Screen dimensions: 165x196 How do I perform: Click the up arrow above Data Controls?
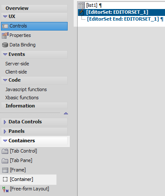point(66,113)
